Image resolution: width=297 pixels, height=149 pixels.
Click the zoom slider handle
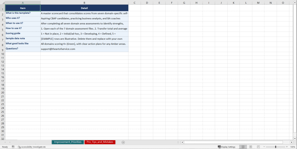275,147
